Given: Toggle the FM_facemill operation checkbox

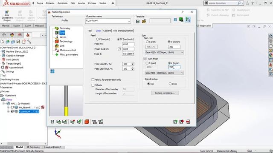Looking at the screenshot, I should click(x=12, y=108).
